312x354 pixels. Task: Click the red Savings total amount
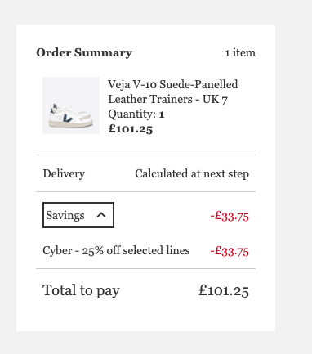230,217
